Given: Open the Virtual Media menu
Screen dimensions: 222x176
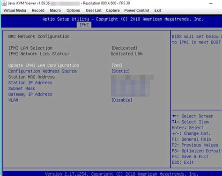Looking at the screenshot, I should point(15,10).
